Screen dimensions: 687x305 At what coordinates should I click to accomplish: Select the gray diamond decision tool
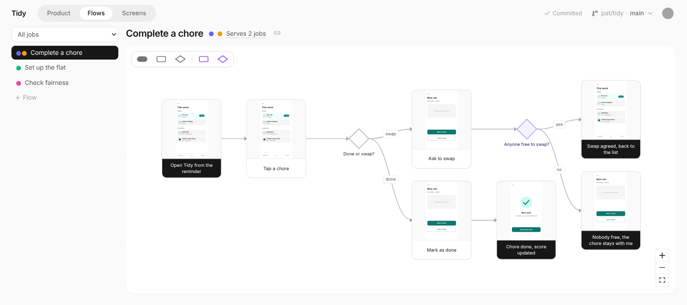(180, 59)
